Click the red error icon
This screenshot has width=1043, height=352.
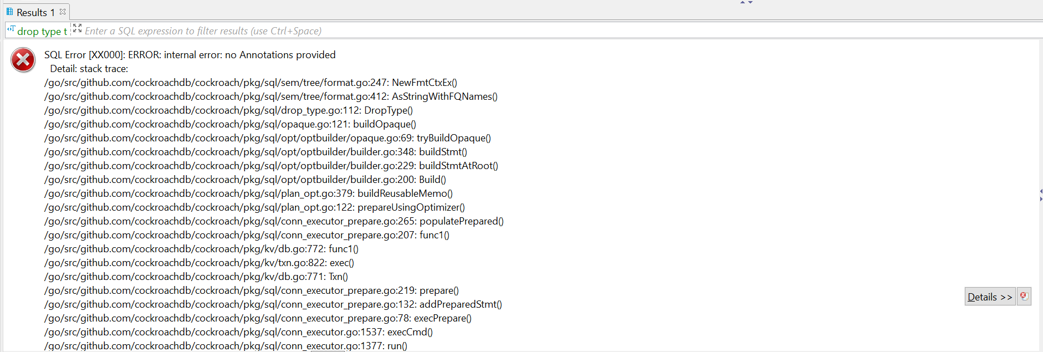point(23,60)
